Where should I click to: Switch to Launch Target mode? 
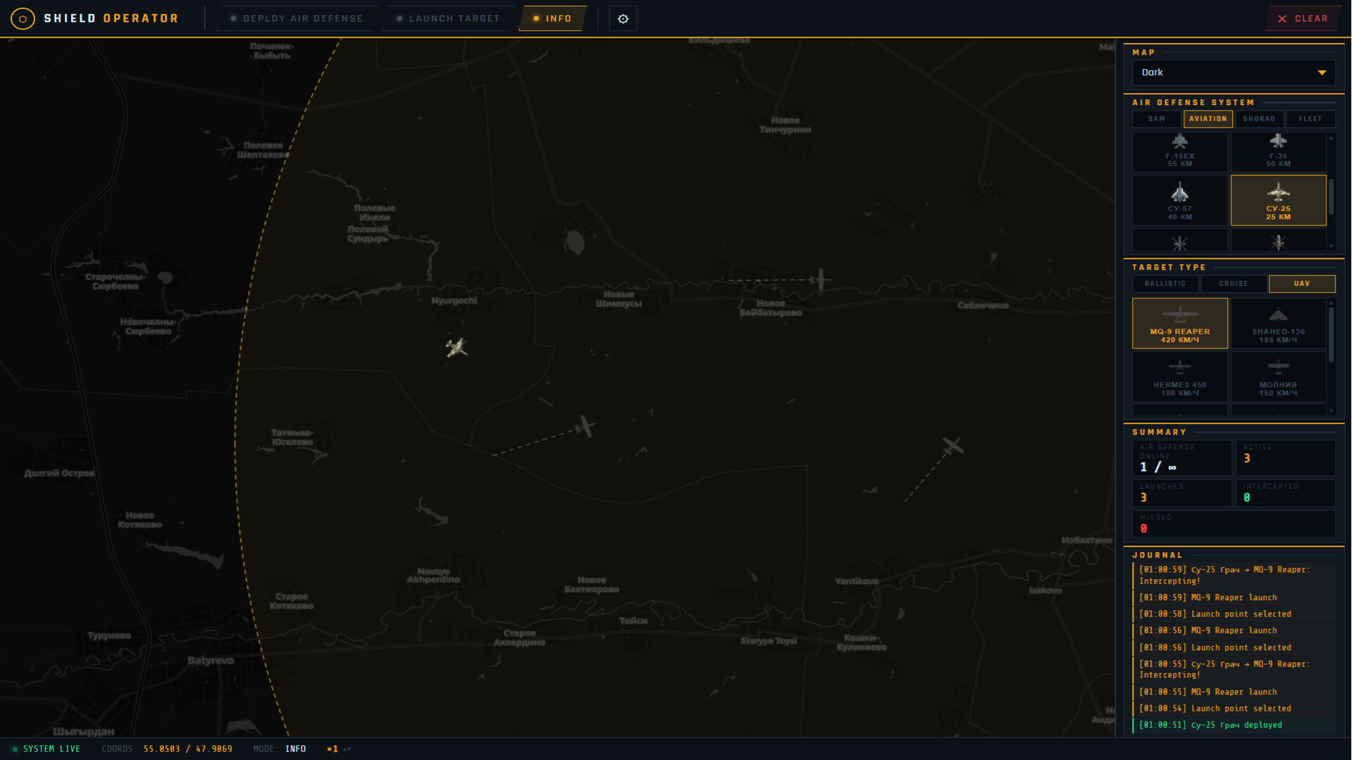pyautogui.click(x=449, y=18)
